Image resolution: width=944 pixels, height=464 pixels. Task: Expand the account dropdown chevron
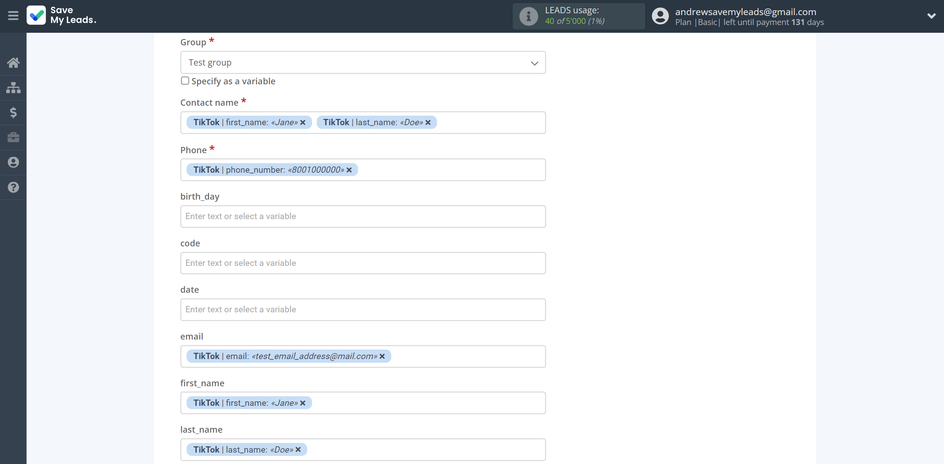(x=931, y=16)
